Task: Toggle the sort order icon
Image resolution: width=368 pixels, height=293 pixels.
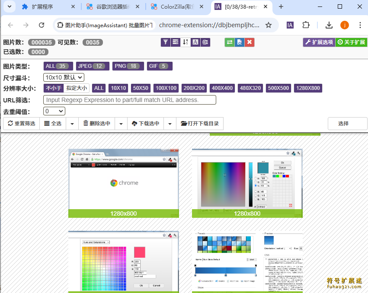Action: click(x=186, y=42)
